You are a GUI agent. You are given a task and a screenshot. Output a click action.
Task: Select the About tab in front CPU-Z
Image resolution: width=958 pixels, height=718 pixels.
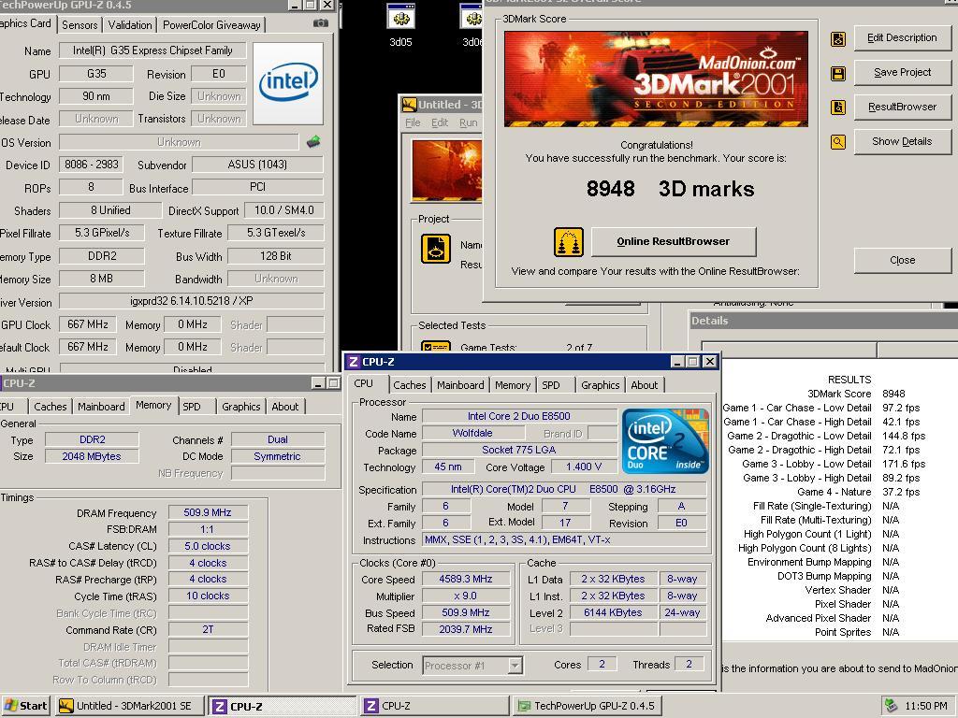pos(644,385)
